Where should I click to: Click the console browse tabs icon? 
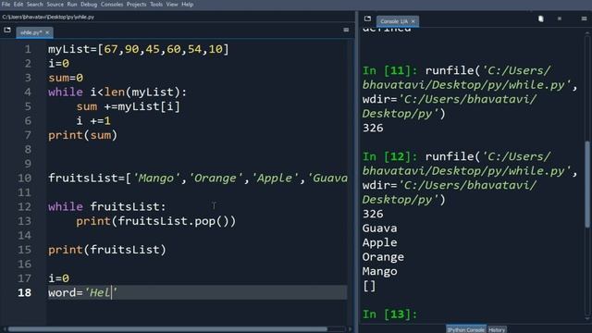click(367, 18)
